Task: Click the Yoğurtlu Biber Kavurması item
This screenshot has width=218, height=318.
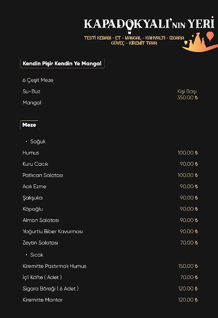Action: (53, 231)
